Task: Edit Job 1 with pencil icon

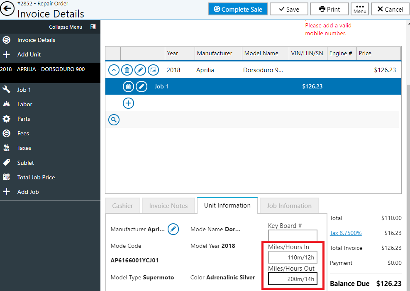Action: coord(142,86)
